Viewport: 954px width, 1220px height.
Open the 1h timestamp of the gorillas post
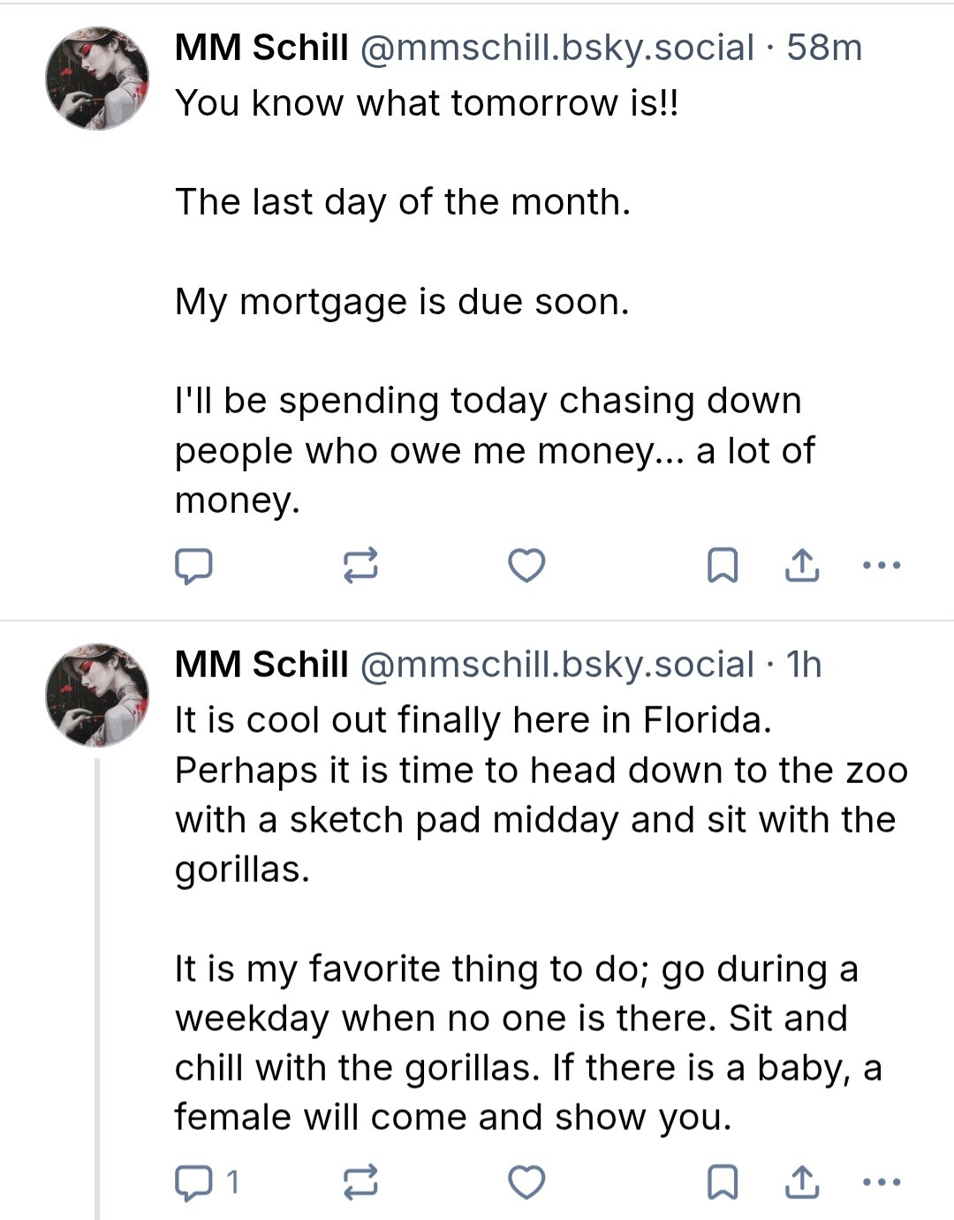[x=804, y=665]
